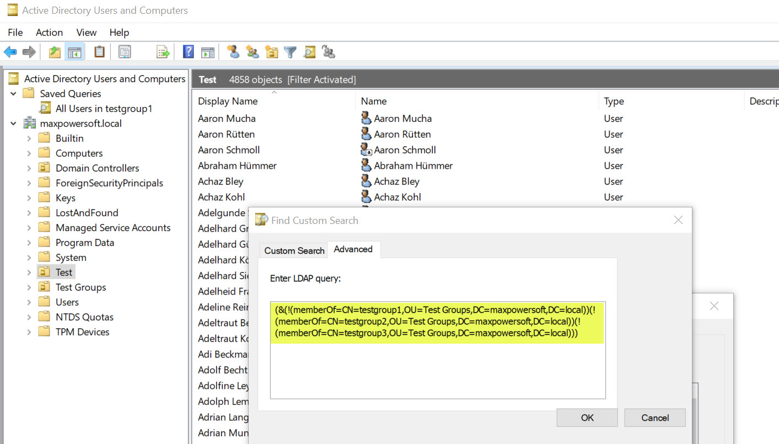Sort by Name column header
This screenshot has width=779, height=444.
tap(374, 101)
